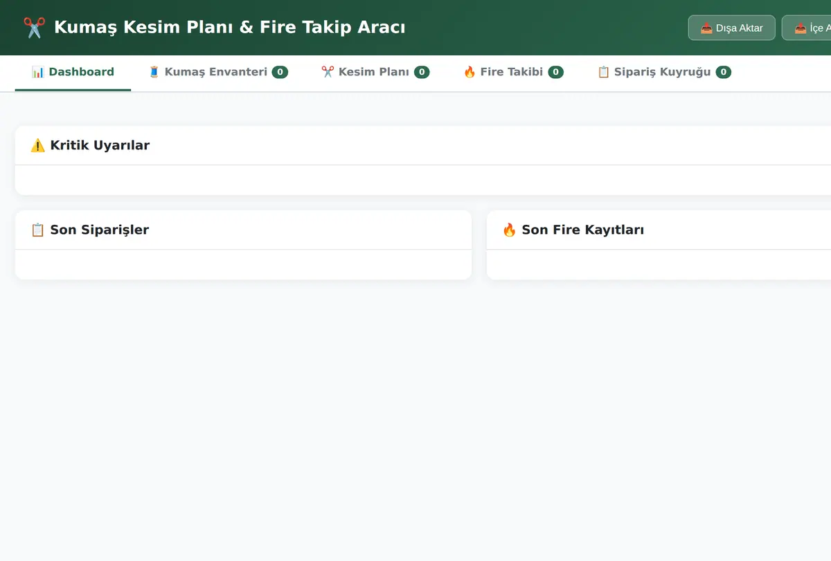Click the count badge on Fire Takibi
This screenshot has height=561, width=831.
tap(555, 72)
